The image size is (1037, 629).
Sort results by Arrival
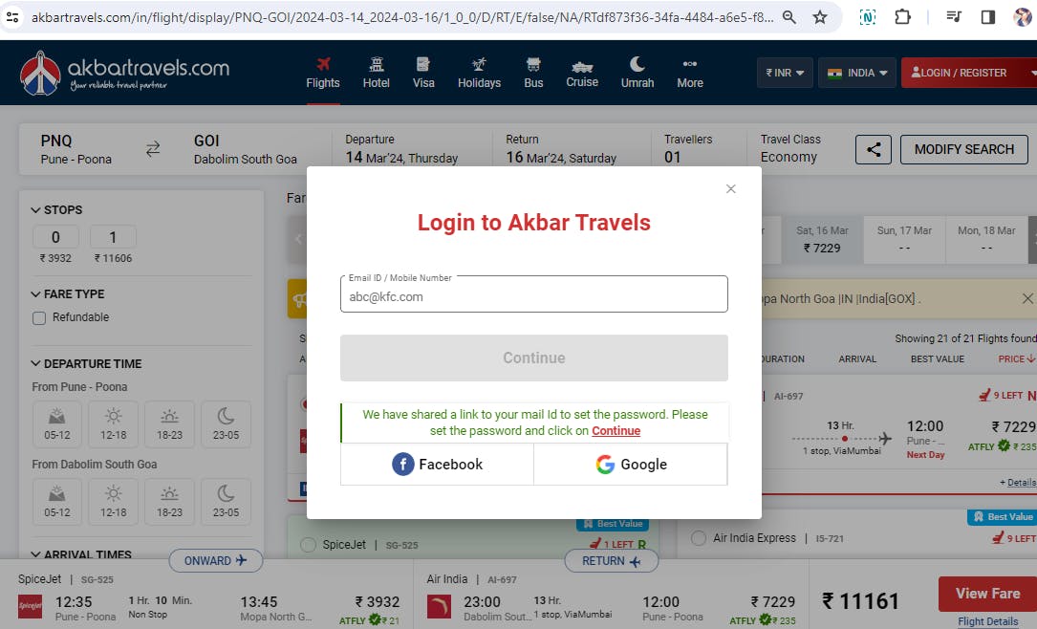coord(857,359)
